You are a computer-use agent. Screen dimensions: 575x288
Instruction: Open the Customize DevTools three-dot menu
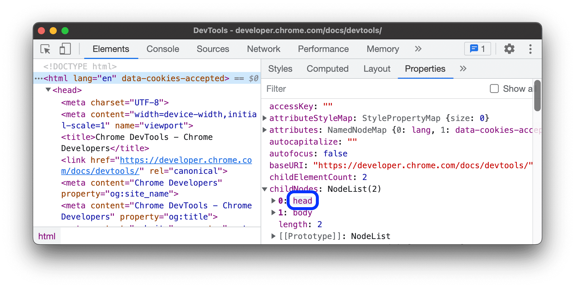(x=530, y=49)
